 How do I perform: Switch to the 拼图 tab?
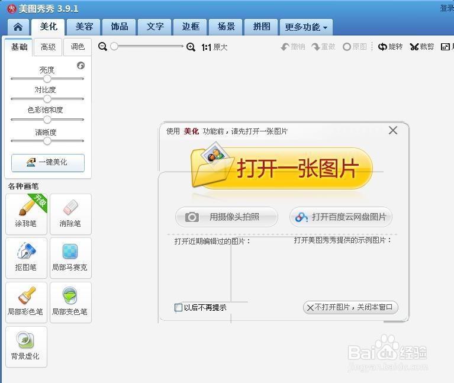261,27
